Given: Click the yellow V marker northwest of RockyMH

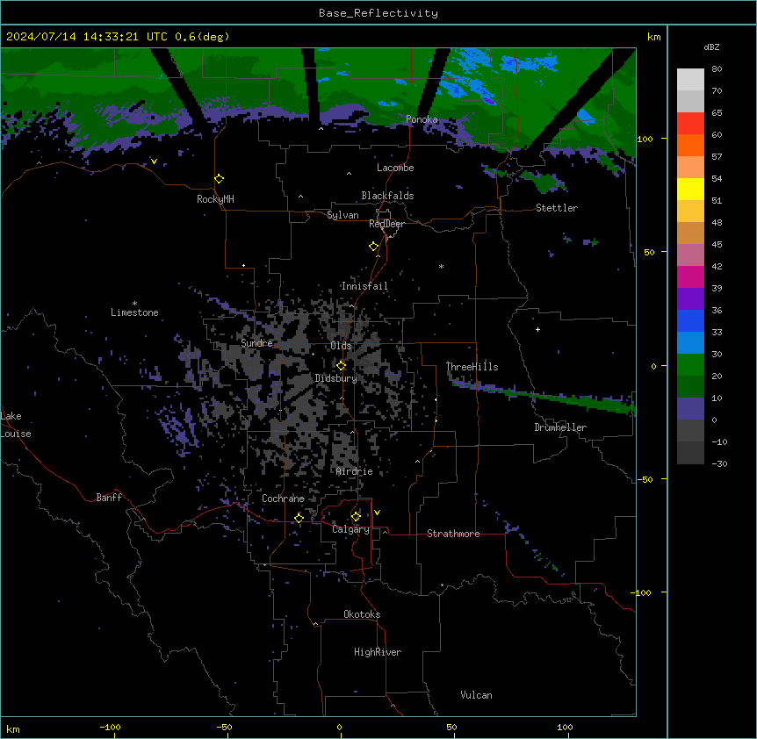Looking at the screenshot, I should tap(154, 161).
